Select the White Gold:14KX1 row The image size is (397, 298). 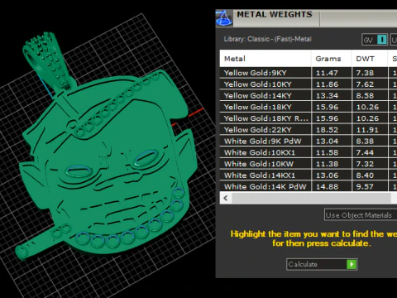click(x=309, y=175)
